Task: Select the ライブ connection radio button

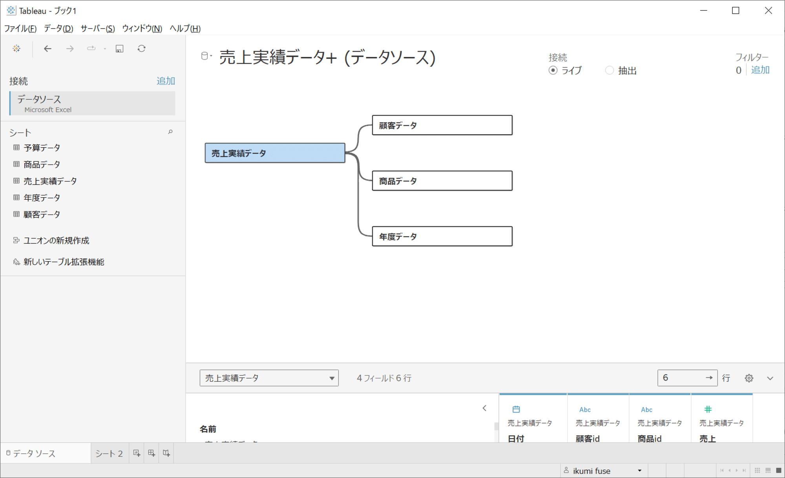Action: pos(553,70)
